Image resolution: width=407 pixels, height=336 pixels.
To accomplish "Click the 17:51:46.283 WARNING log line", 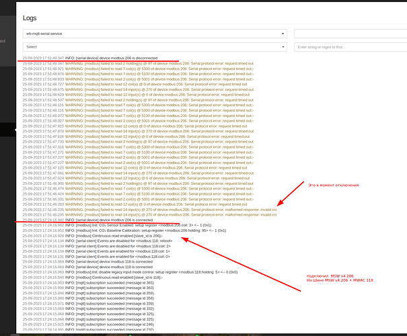I will click(135, 204).
